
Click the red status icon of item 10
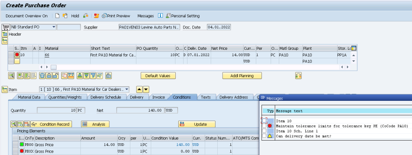pyautogui.click(x=17, y=55)
